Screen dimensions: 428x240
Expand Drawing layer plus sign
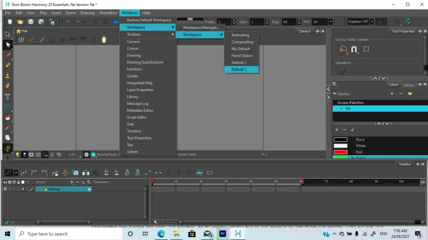tap(89, 189)
